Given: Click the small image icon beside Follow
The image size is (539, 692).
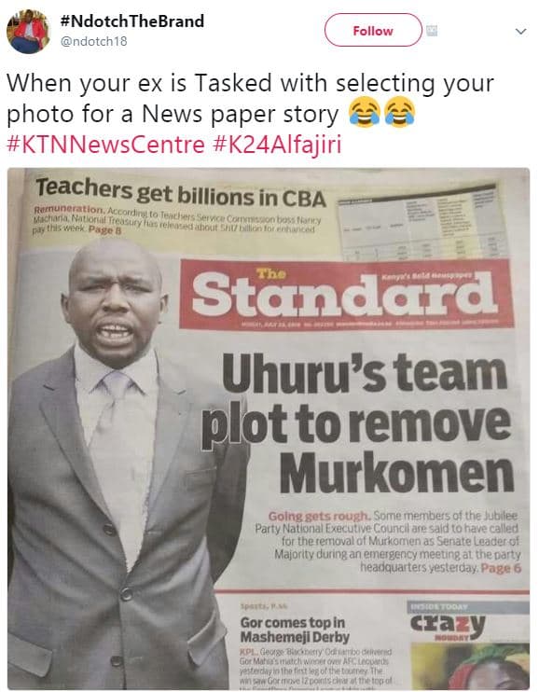Looking at the screenshot, I should coord(431,31).
